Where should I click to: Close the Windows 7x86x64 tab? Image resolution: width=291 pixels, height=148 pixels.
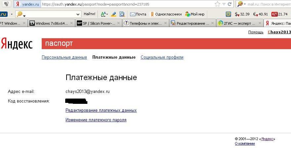click(71, 23)
